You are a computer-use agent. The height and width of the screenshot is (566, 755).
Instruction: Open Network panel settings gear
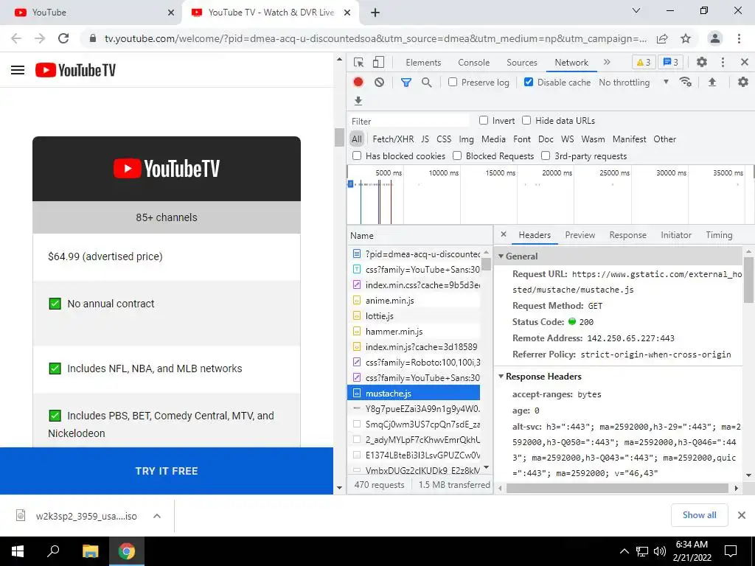[x=743, y=83]
